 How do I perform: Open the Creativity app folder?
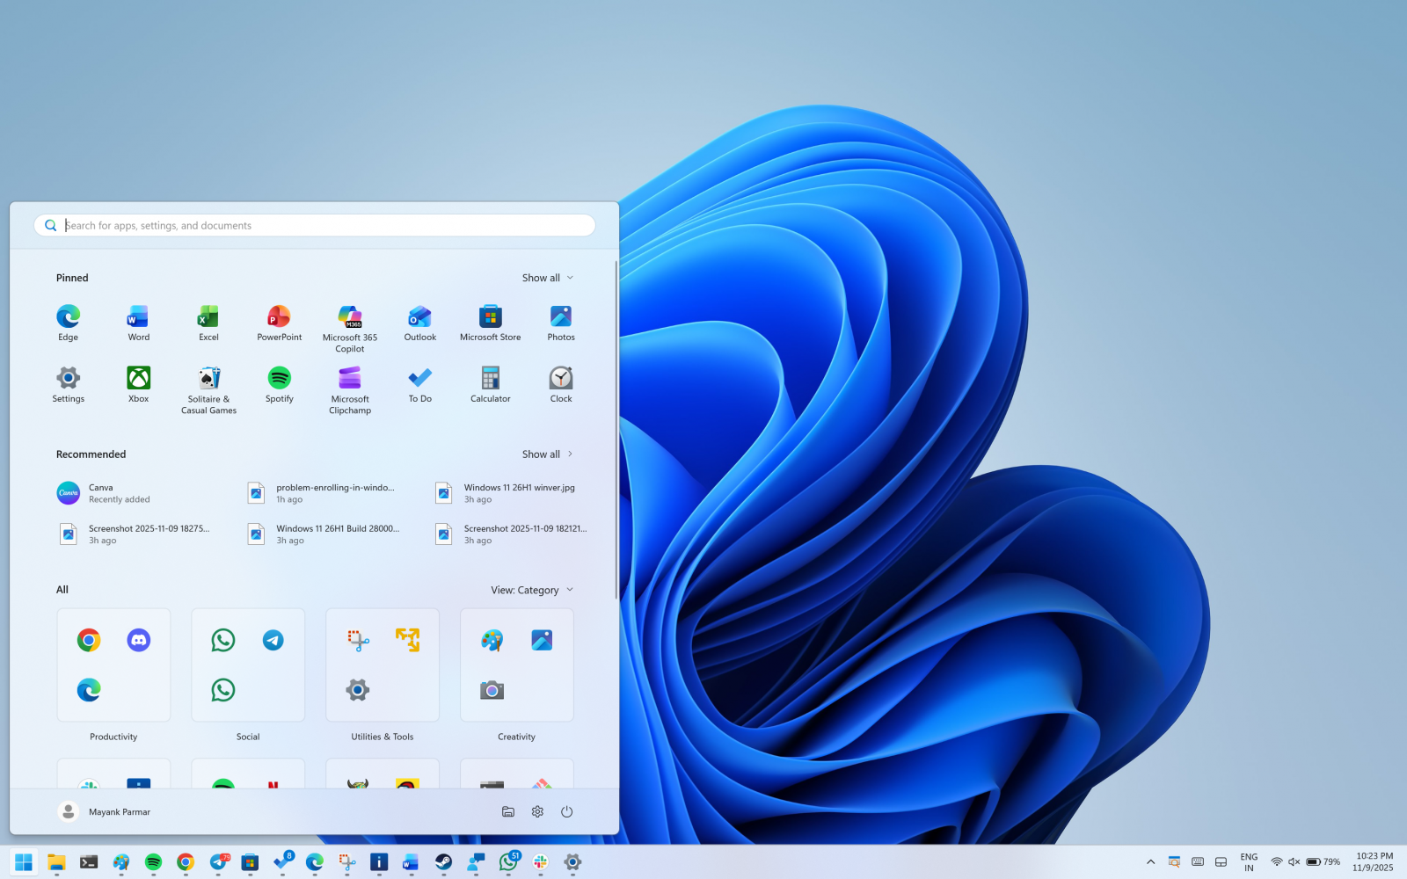point(516,665)
